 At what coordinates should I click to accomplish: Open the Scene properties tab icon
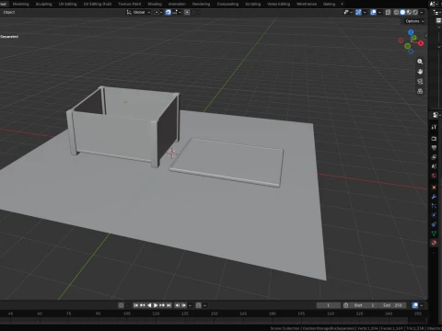coord(434,166)
